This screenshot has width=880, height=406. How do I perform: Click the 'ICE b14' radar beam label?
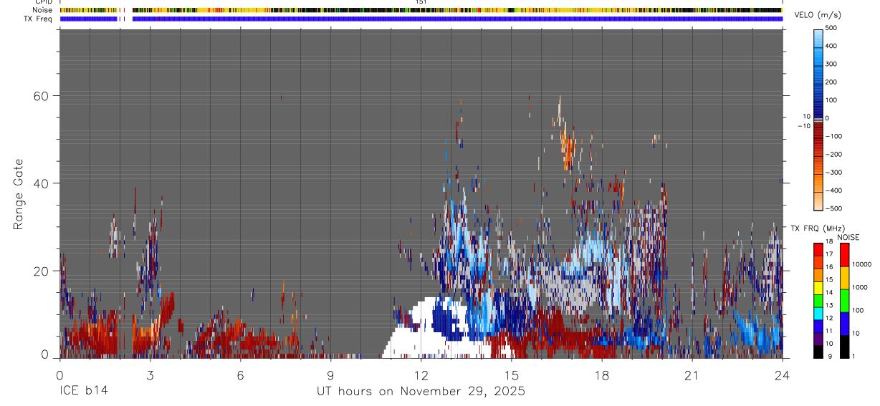coord(84,391)
